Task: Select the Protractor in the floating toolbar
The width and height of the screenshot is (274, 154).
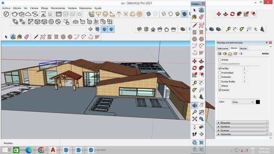Action: [x=195, y=90]
